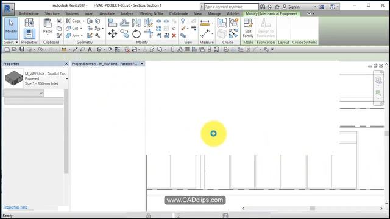
Task: Select the Rotate tool
Action: [x=136, y=33]
